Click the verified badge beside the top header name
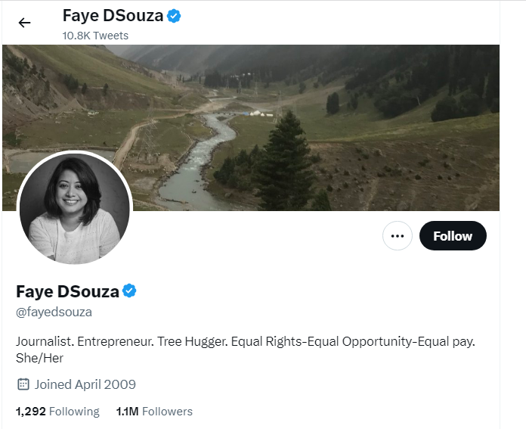The height and width of the screenshot is (429, 526). (x=174, y=16)
